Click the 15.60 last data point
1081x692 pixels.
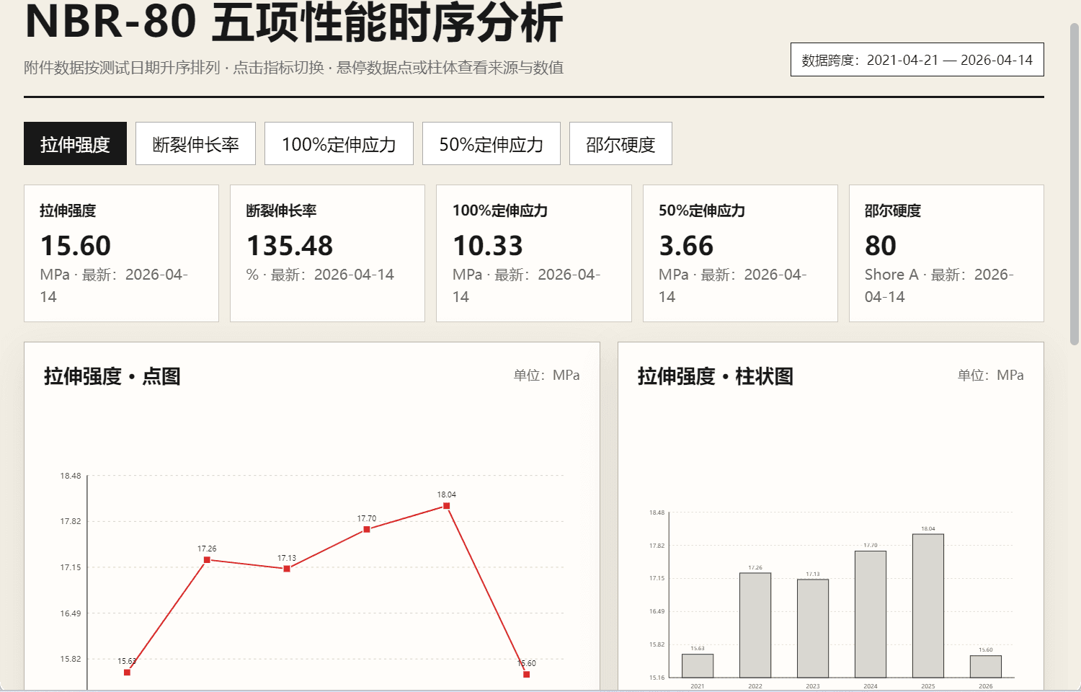tap(526, 675)
